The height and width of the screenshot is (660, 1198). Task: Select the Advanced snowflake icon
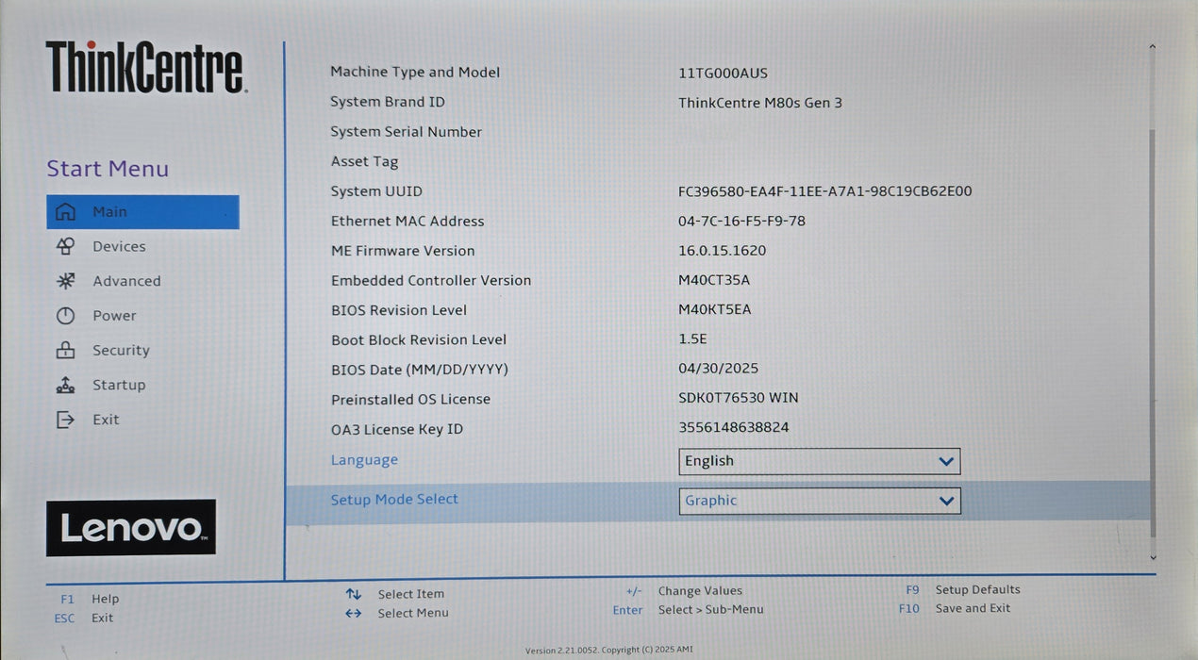click(x=65, y=281)
